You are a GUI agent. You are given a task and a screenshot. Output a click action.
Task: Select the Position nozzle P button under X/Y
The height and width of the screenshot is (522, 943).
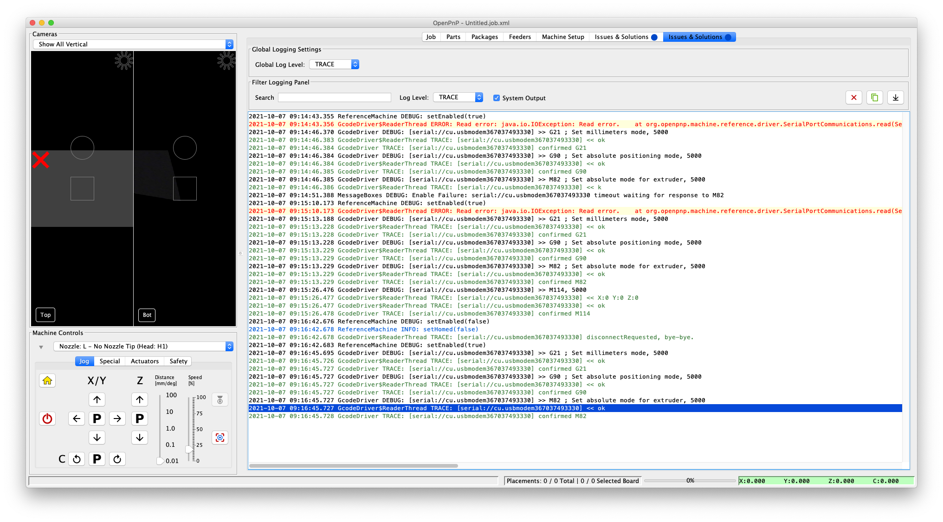pos(97,418)
